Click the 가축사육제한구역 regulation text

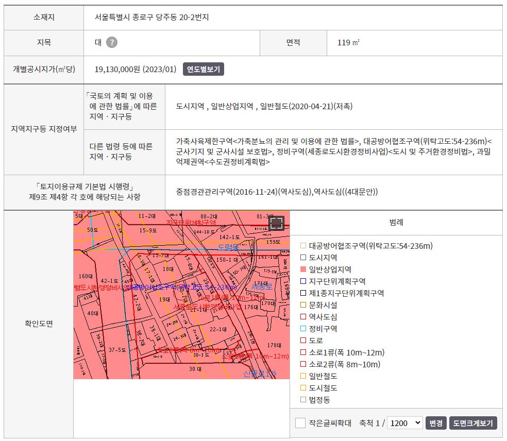tap(334, 151)
